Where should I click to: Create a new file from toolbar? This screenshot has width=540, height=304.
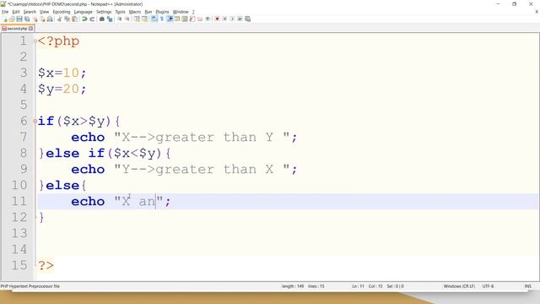[x=5, y=19]
